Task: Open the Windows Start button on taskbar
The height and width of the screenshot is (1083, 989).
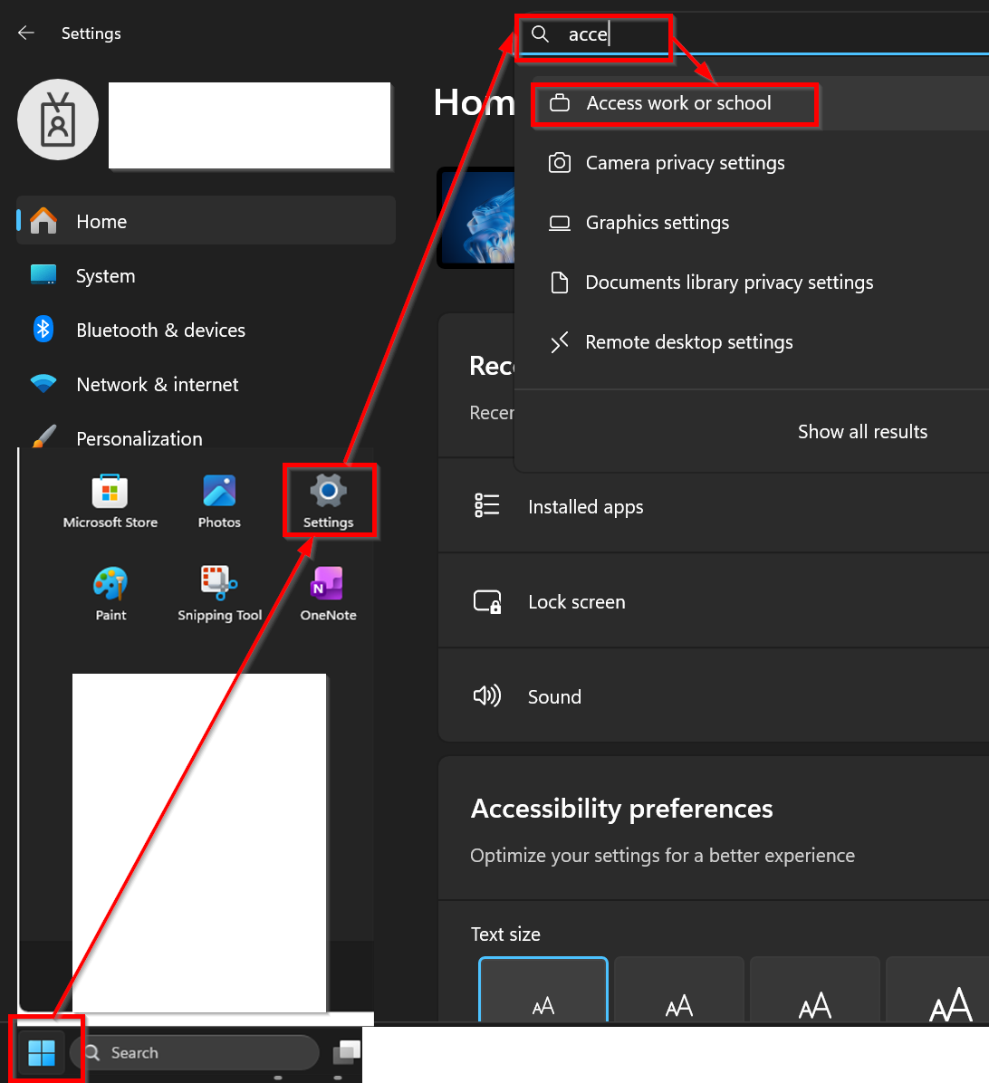Action: pos(40,1052)
